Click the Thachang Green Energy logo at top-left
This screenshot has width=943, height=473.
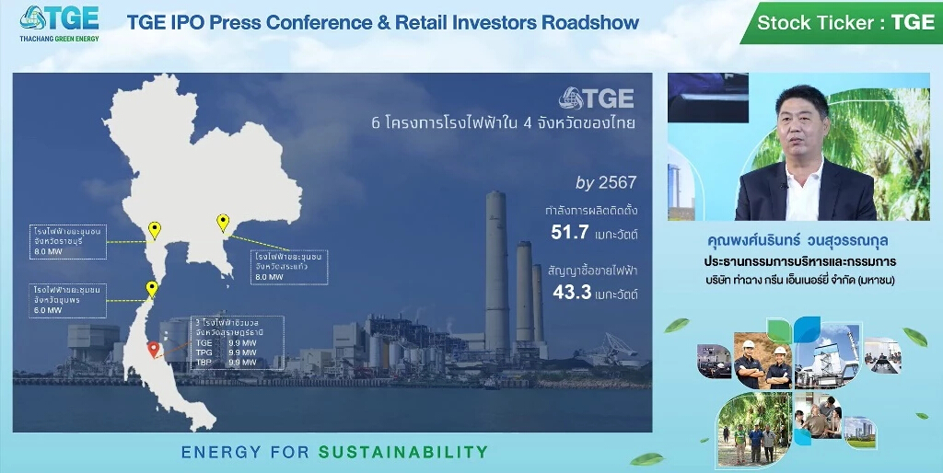click(x=59, y=23)
